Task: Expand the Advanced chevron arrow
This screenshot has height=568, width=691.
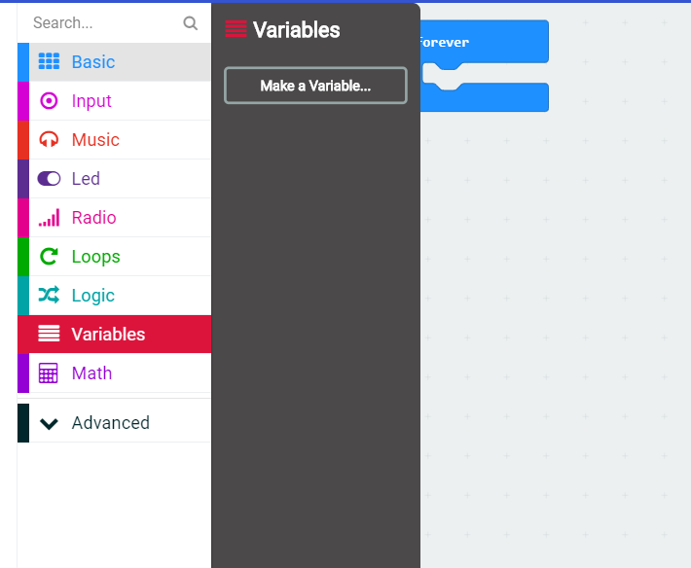Action: pyautogui.click(x=49, y=423)
